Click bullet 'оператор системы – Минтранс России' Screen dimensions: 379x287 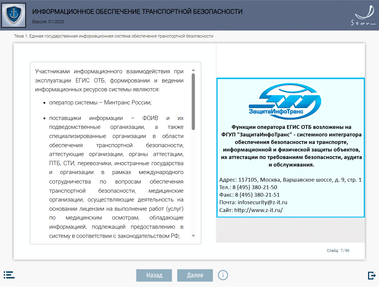(100, 103)
